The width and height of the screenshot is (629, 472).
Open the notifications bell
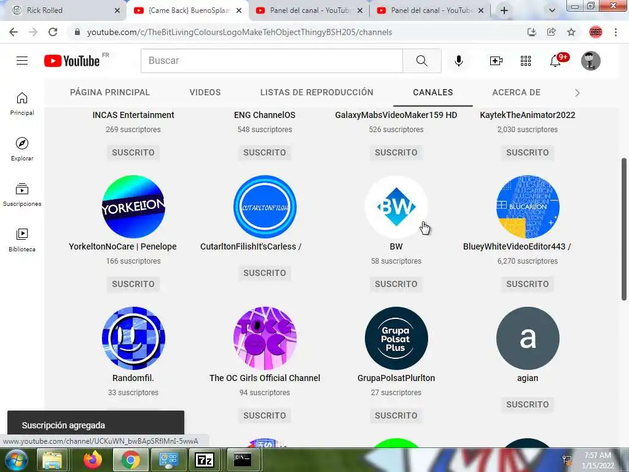pos(555,61)
